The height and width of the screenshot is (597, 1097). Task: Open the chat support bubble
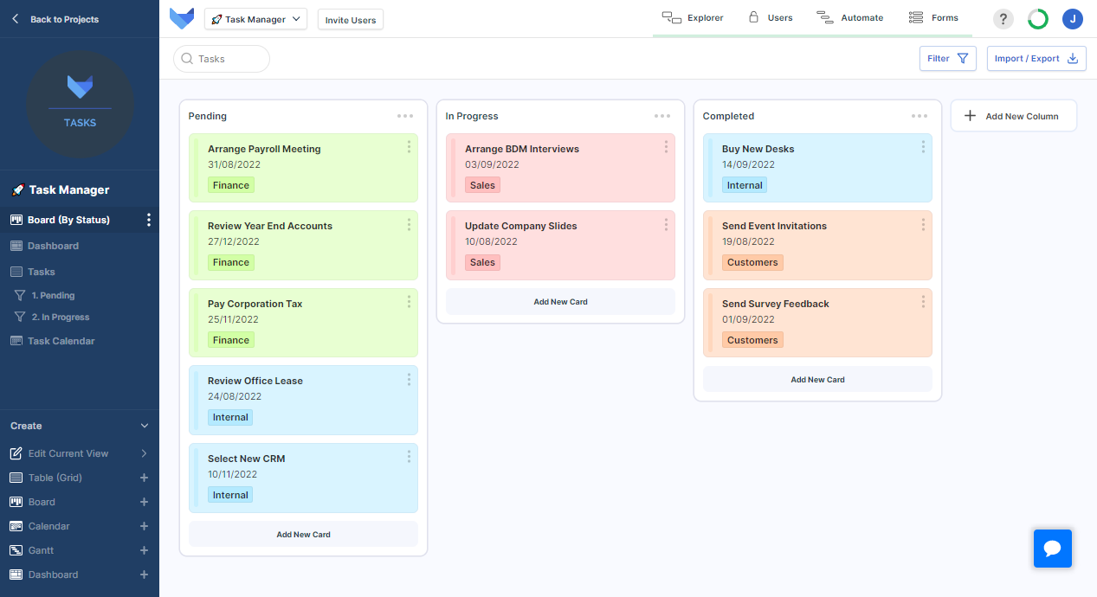point(1053,549)
